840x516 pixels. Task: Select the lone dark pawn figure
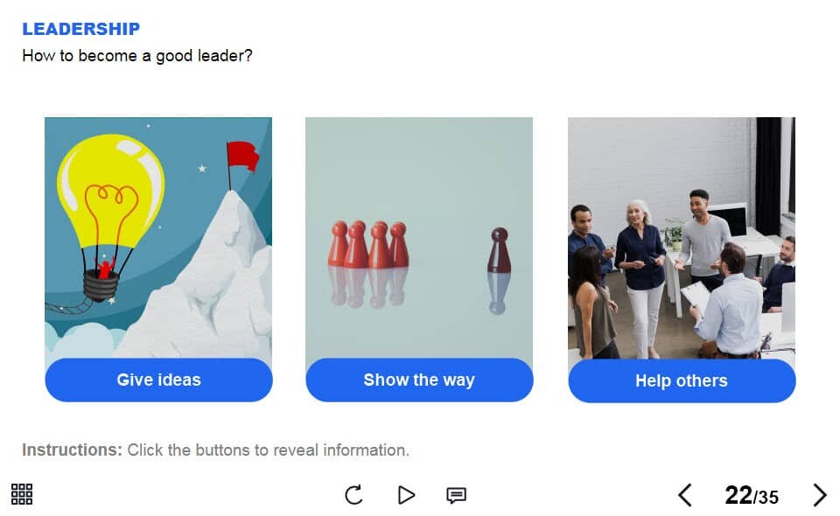tap(500, 250)
